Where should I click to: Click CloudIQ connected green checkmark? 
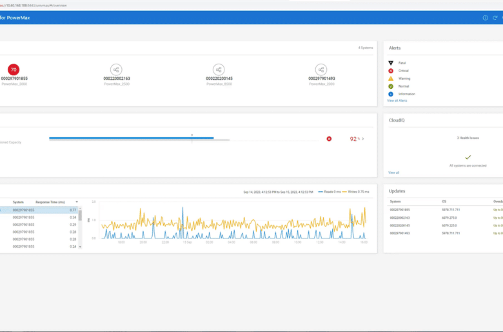pos(468,157)
